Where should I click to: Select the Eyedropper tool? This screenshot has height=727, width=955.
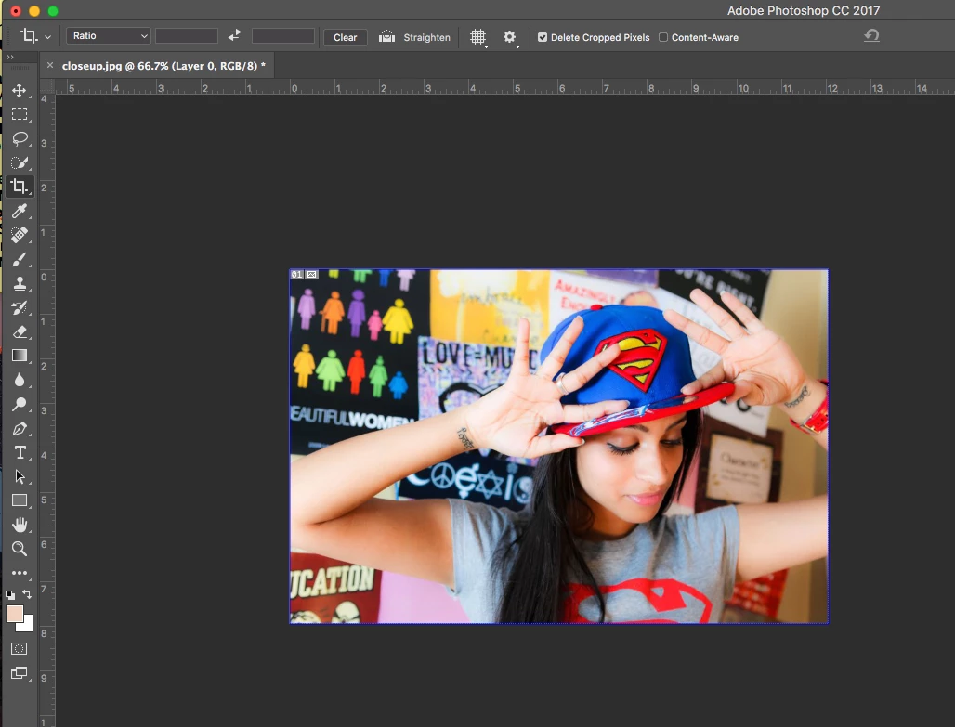pyautogui.click(x=19, y=211)
